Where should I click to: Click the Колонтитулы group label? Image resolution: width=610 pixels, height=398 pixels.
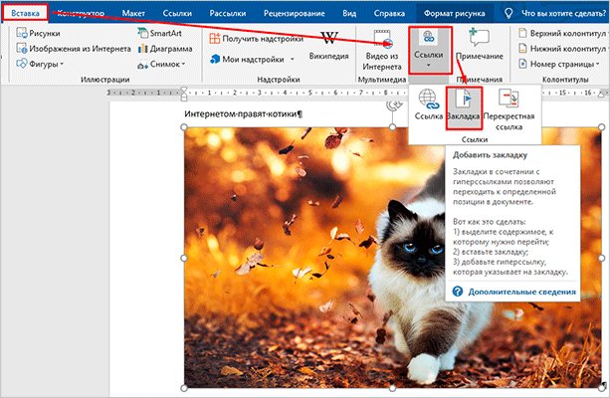[x=565, y=80]
